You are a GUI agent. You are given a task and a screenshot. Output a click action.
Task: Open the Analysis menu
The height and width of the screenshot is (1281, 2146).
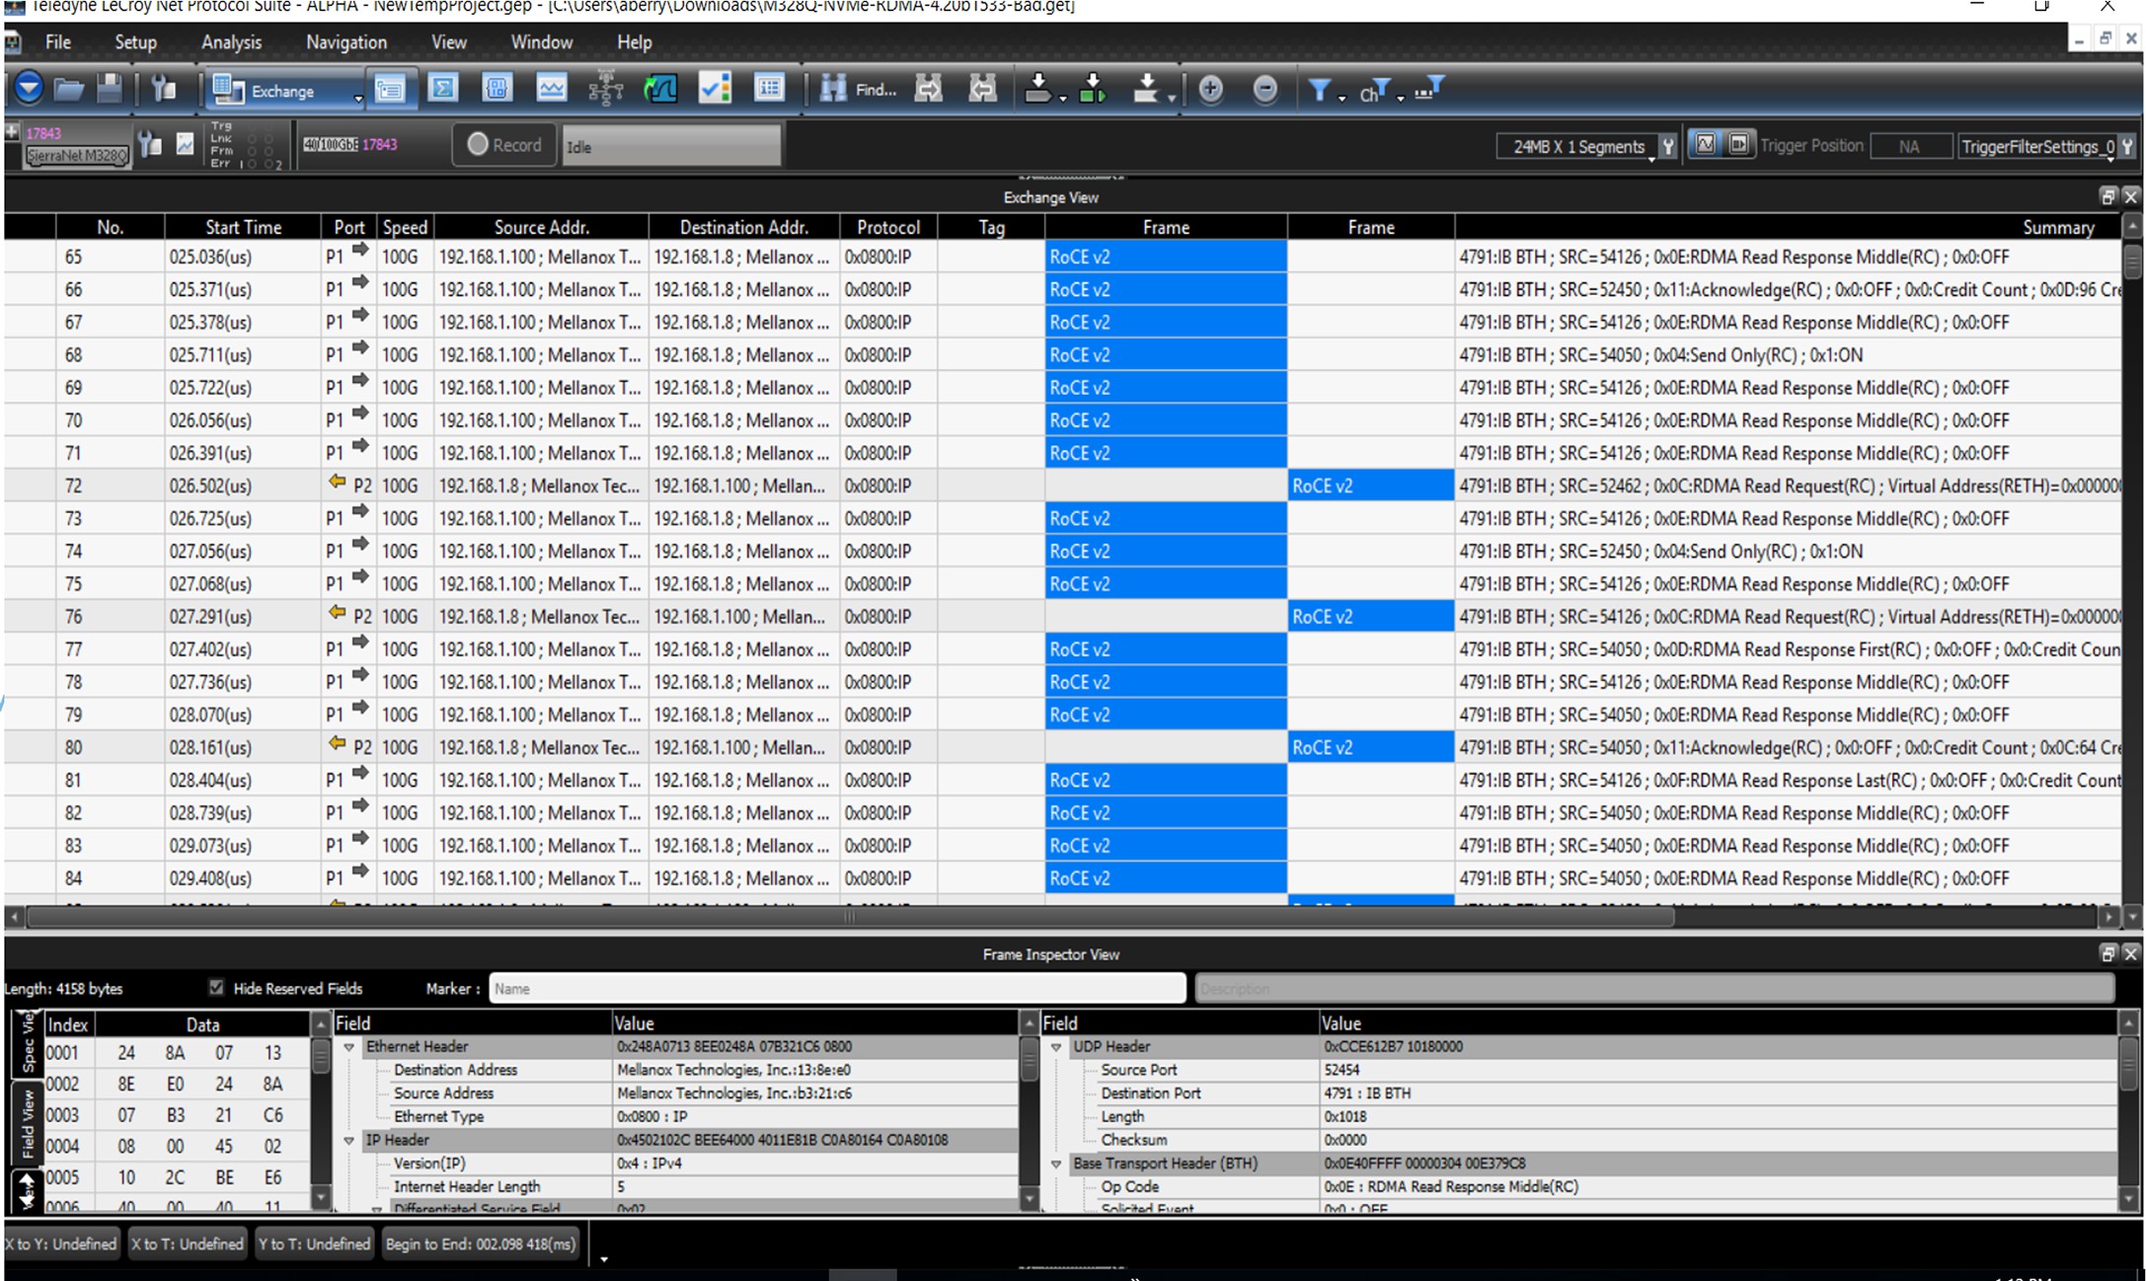[231, 42]
